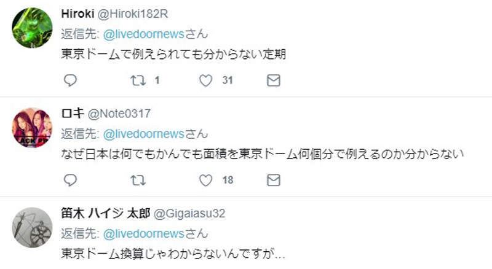The image size is (492, 269).
Task: Open the Hiroki display name link
Action: (x=77, y=14)
